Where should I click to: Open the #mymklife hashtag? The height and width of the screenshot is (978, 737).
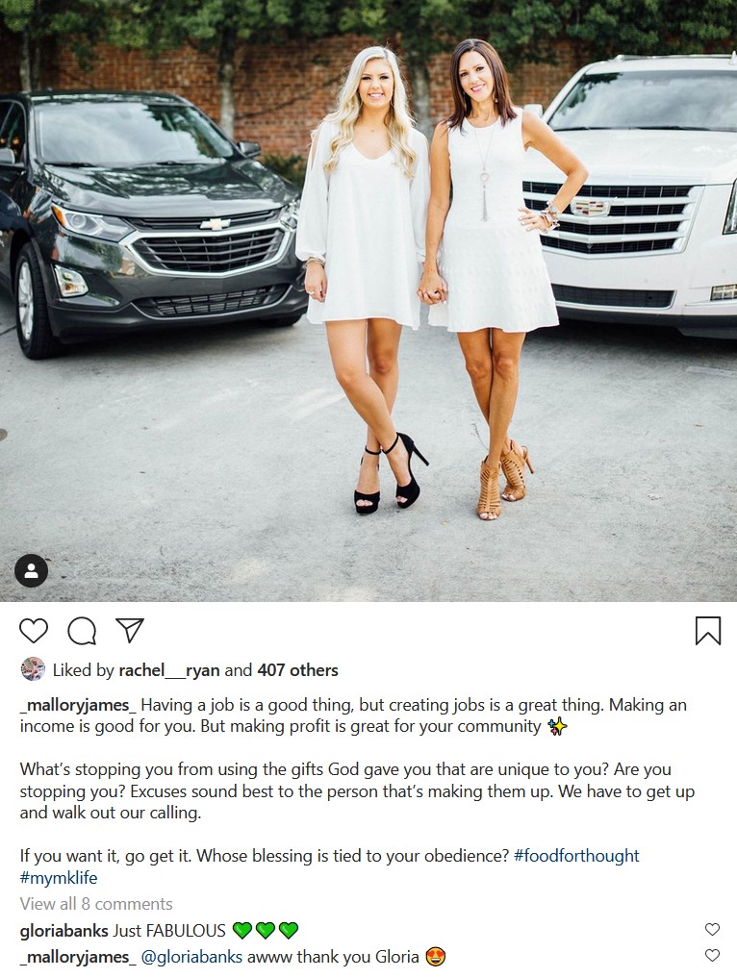pos(59,878)
